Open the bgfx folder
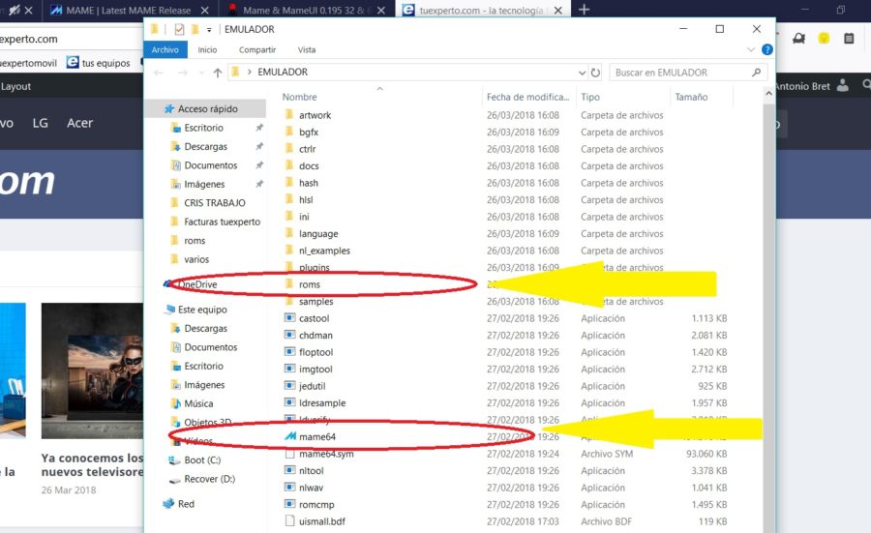Image resolution: width=871 pixels, height=533 pixels. (x=309, y=133)
